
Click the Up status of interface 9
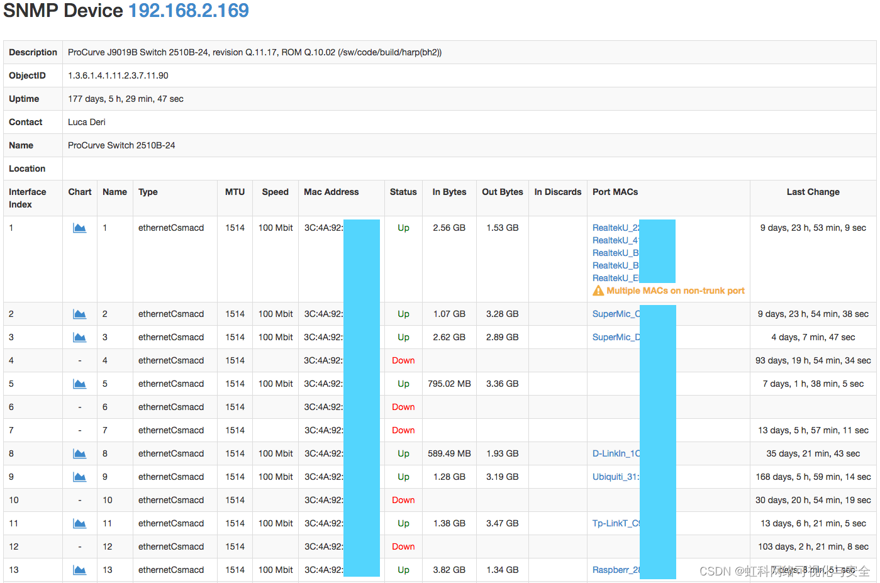(x=403, y=477)
